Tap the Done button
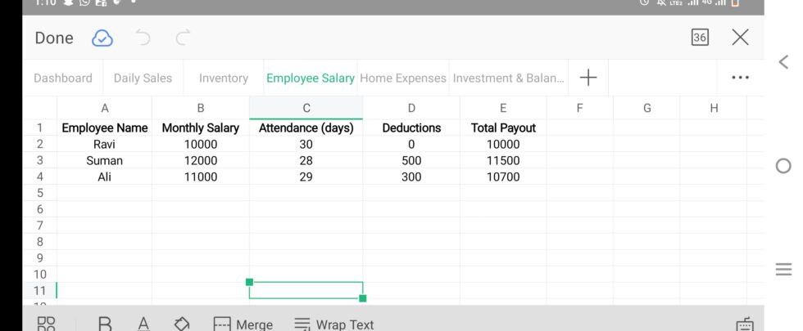 tap(54, 38)
